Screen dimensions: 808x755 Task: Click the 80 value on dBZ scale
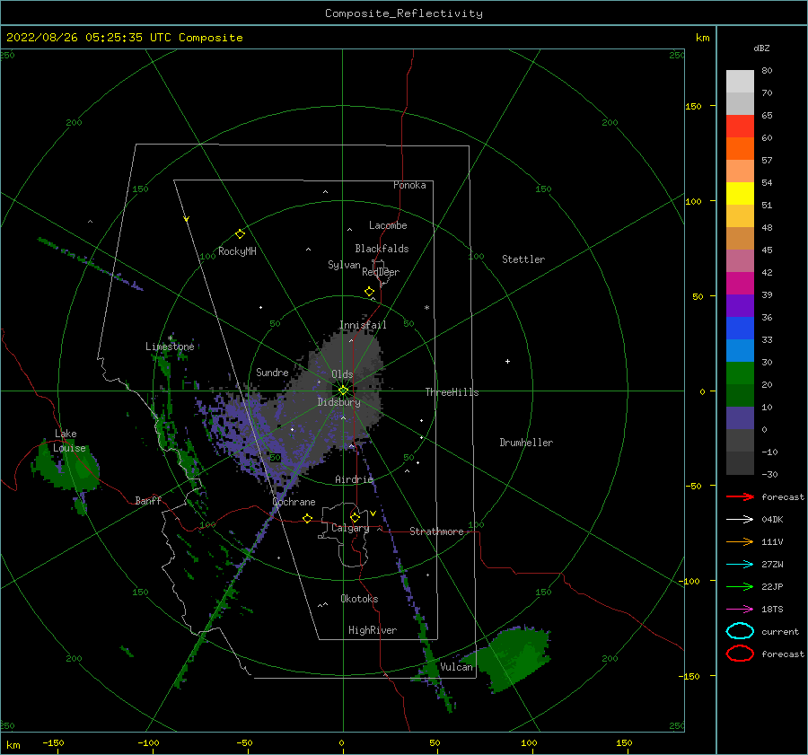(x=767, y=71)
